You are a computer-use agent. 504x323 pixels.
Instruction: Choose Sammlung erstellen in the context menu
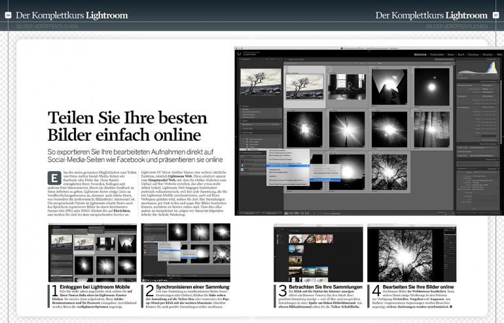pyautogui.click(x=277, y=151)
